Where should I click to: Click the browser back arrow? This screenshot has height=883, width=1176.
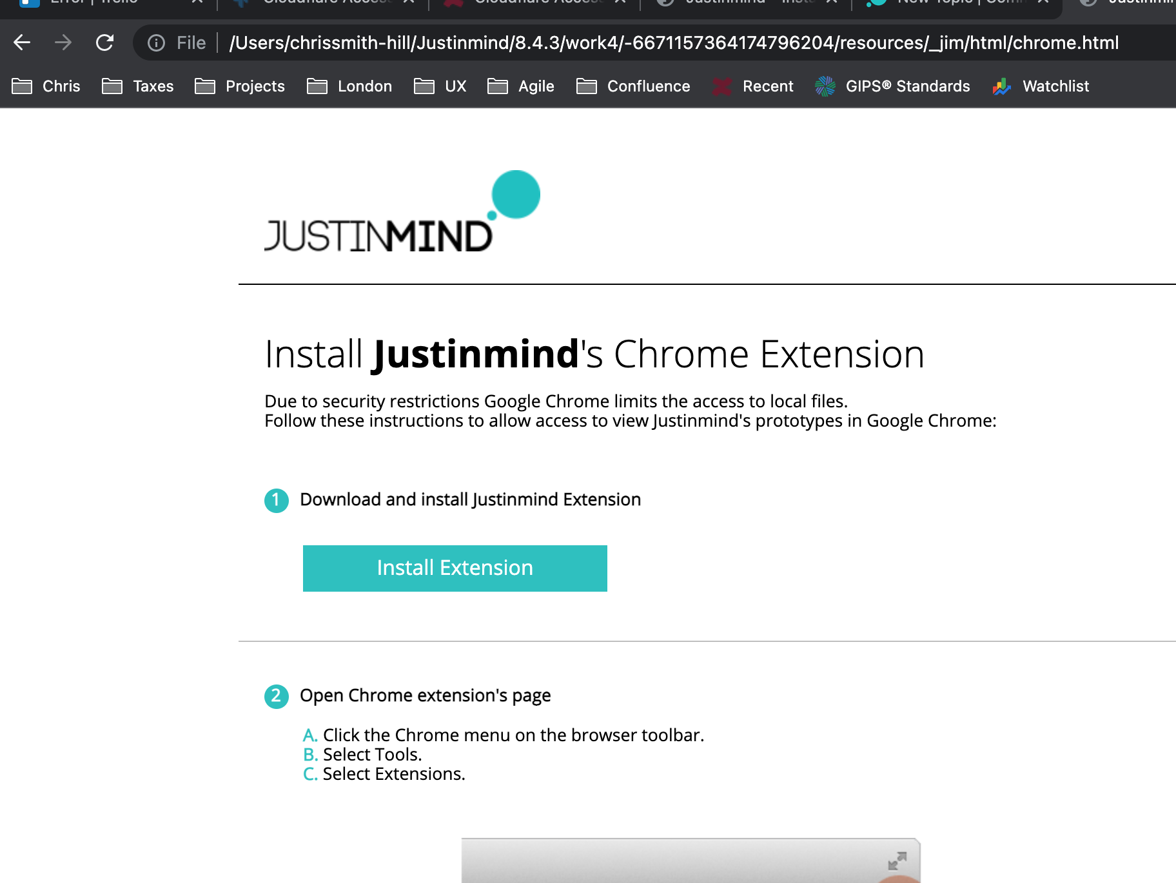[22, 43]
